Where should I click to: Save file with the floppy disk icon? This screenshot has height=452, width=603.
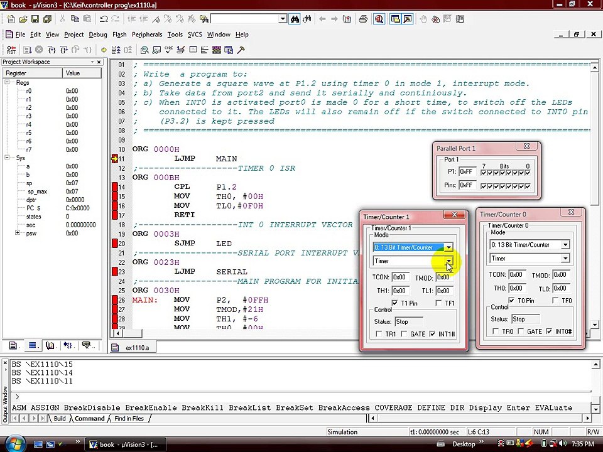tap(35, 19)
